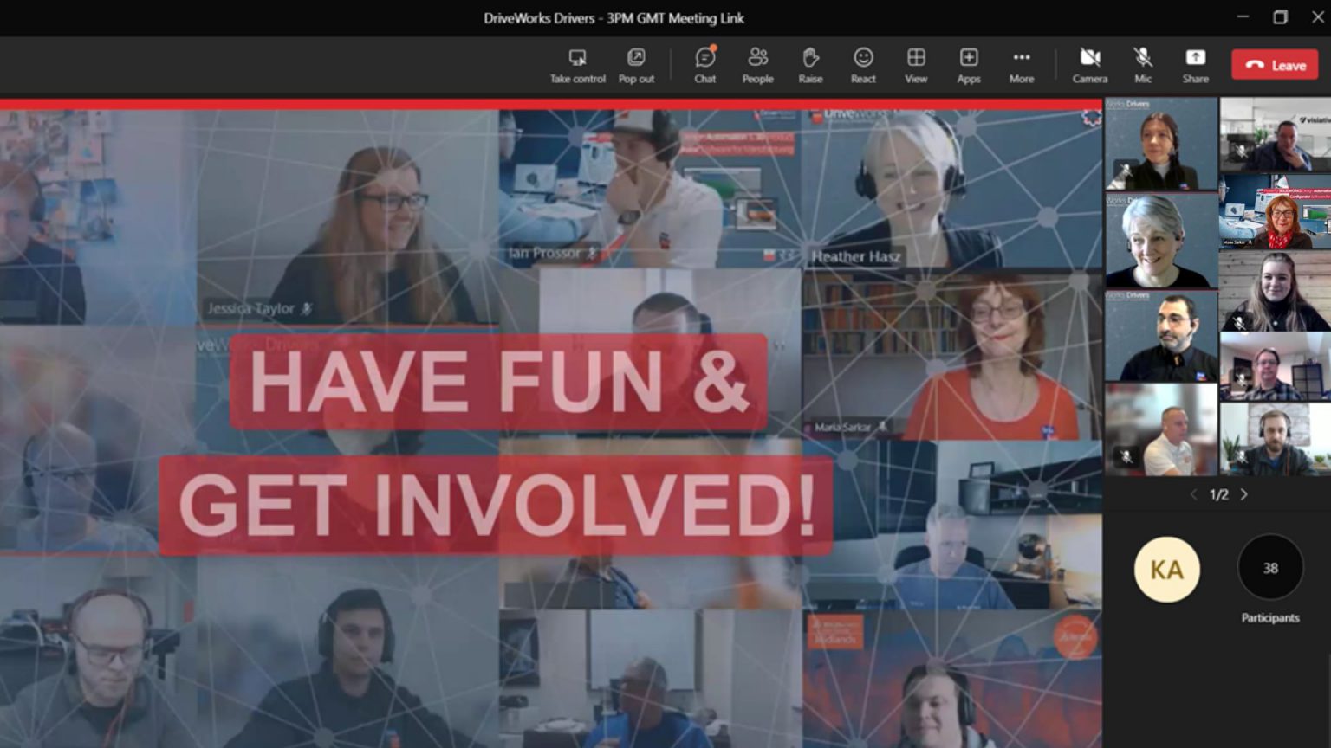Restore down the meeting window
Screen dimensions: 1331x748
coord(1280,17)
